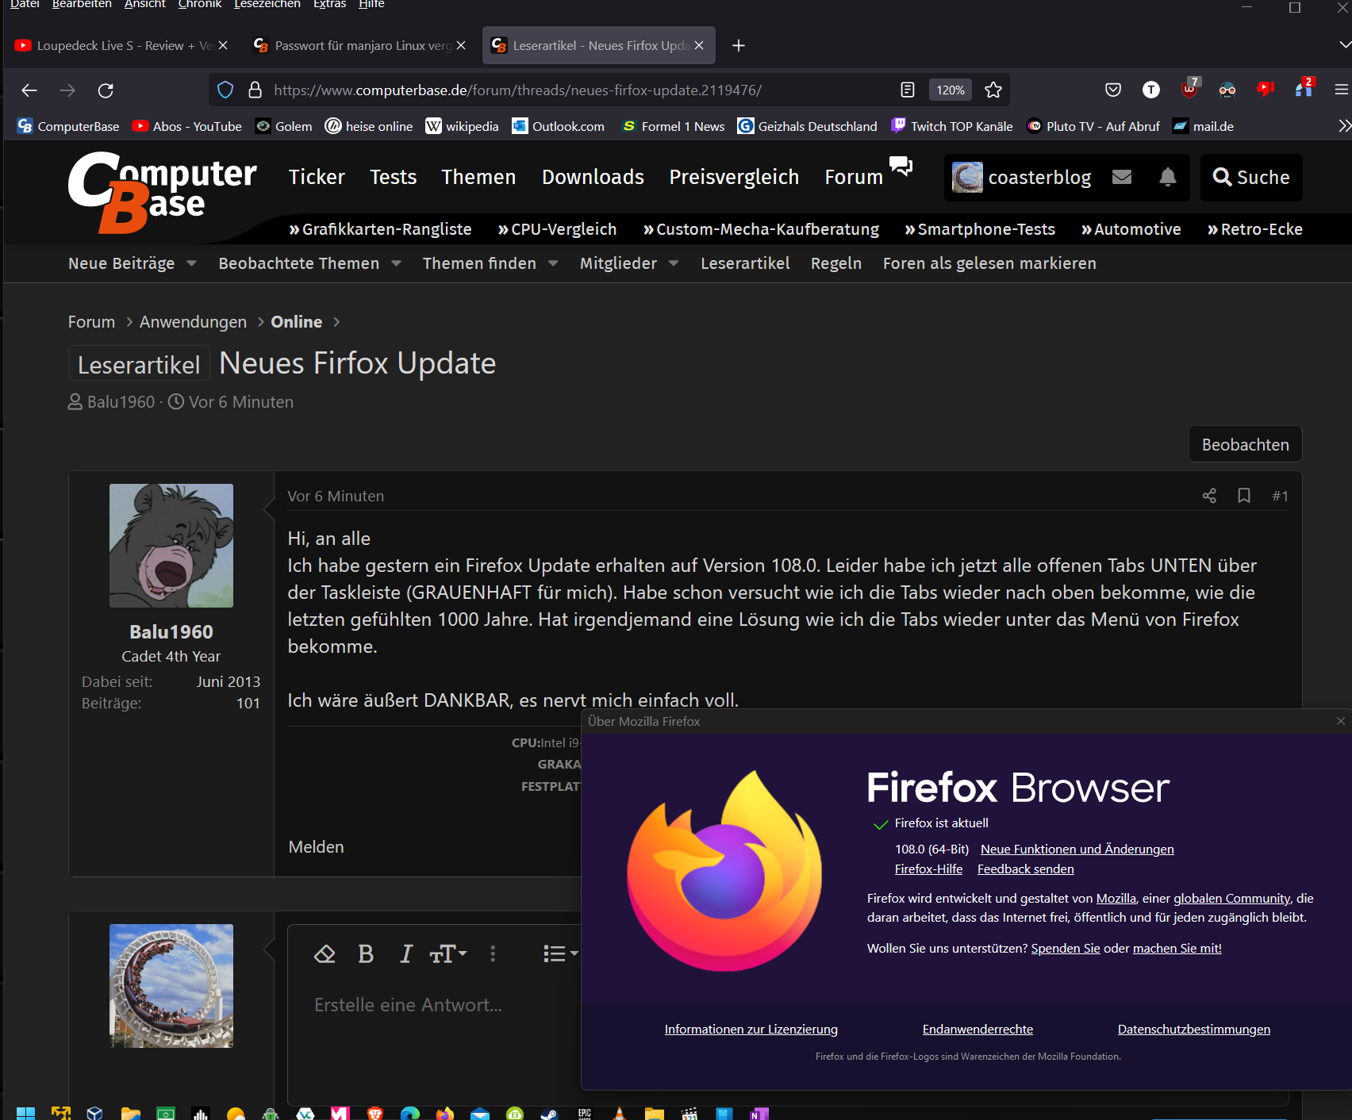Open inbox envelope icon in header
The image size is (1352, 1120).
[1122, 177]
